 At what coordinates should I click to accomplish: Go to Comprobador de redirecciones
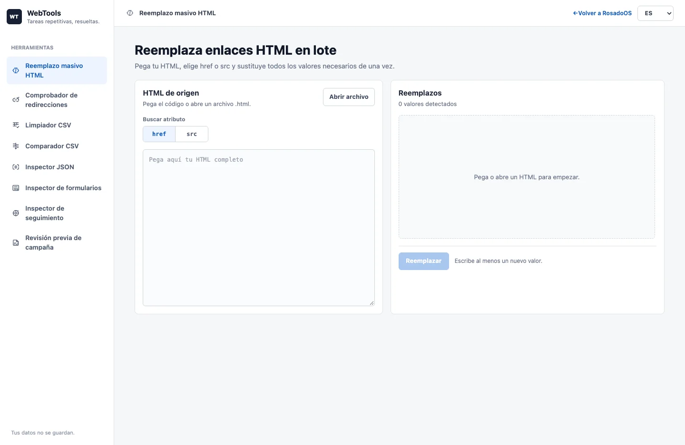pyautogui.click(x=57, y=100)
